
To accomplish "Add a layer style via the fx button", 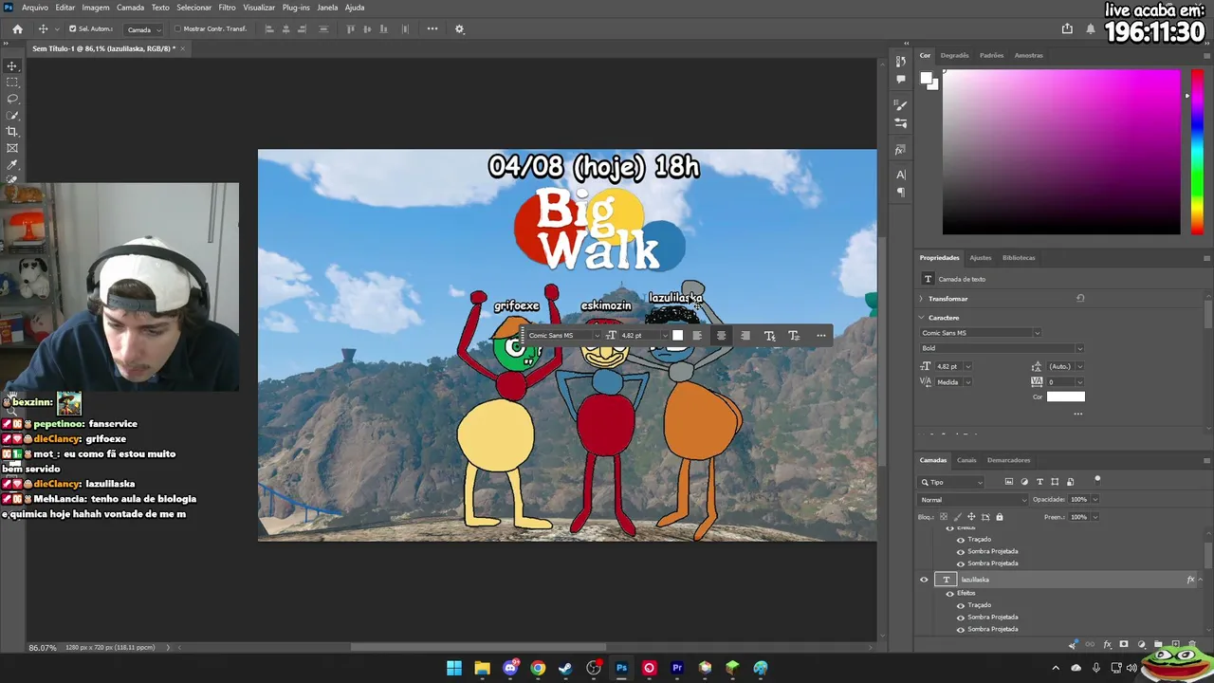I will [1107, 645].
